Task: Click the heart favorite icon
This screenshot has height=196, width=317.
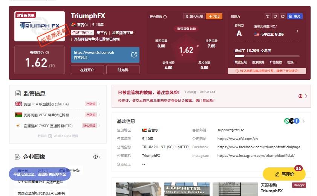Action: pos(275,16)
